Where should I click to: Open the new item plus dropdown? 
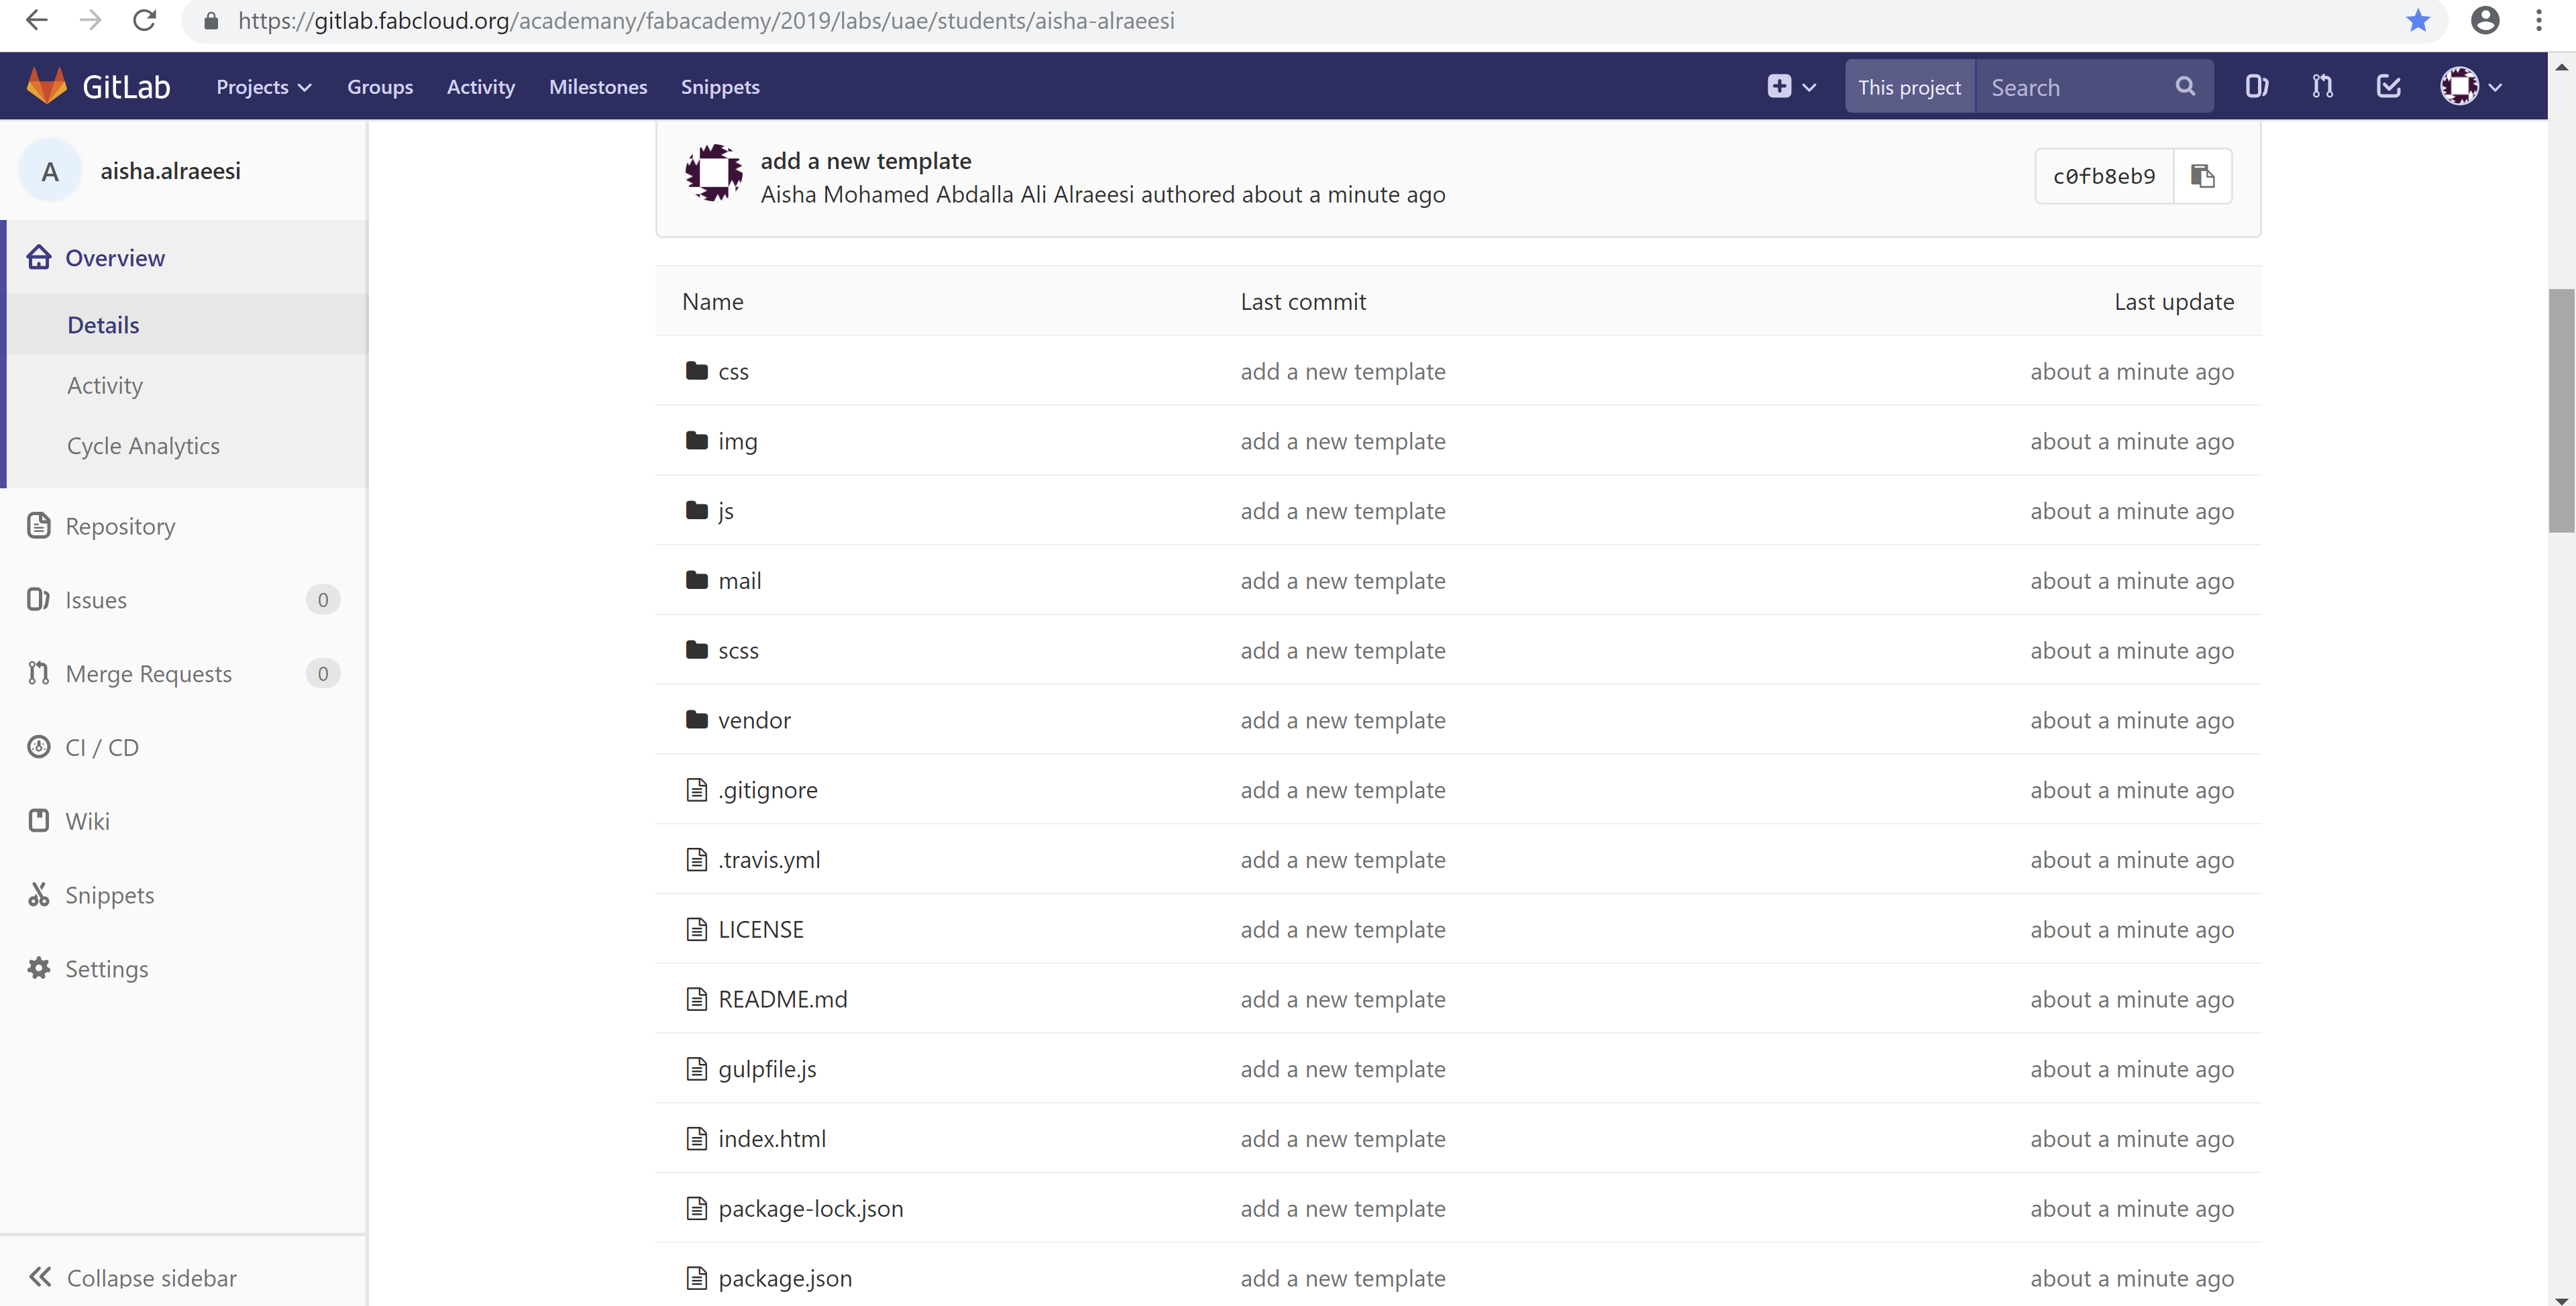point(1790,87)
